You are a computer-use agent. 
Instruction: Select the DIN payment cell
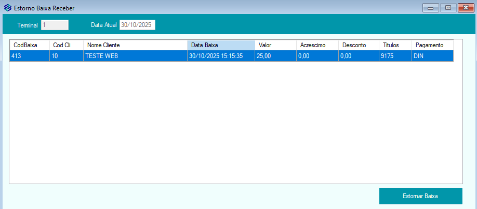point(432,56)
